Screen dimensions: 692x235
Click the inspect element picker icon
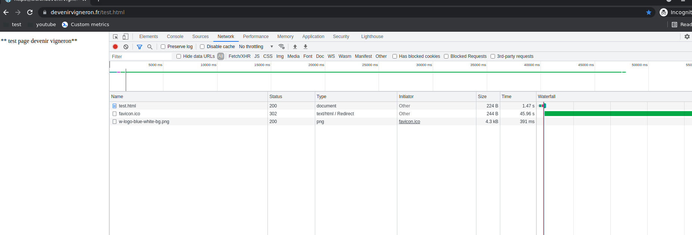(x=116, y=37)
